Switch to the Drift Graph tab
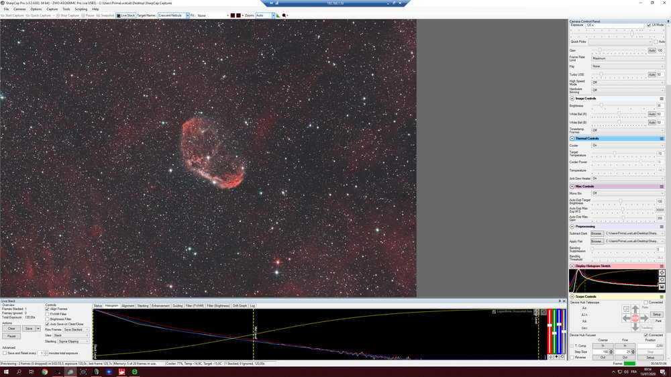 [240, 306]
